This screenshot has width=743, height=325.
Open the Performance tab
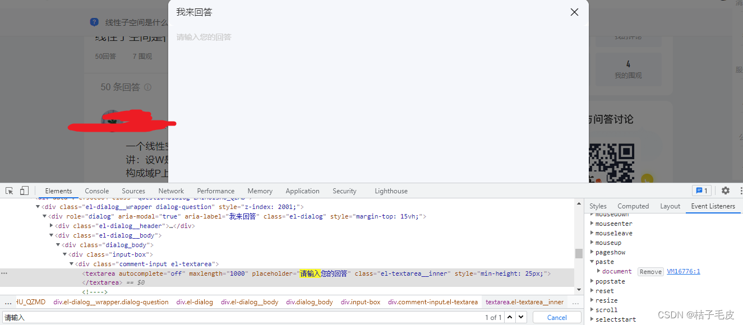216,191
